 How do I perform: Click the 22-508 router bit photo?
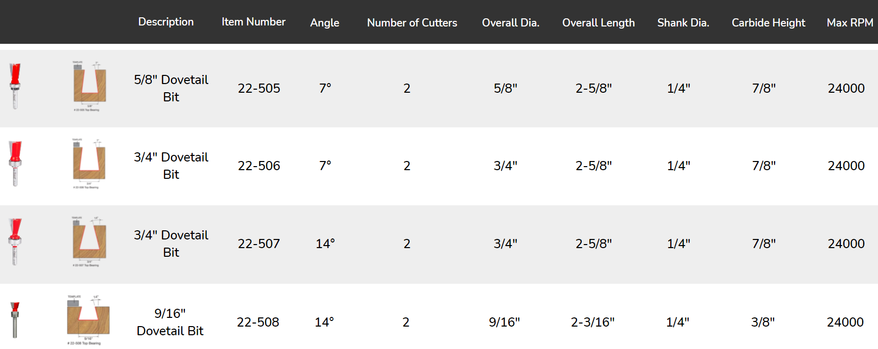click(x=15, y=320)
